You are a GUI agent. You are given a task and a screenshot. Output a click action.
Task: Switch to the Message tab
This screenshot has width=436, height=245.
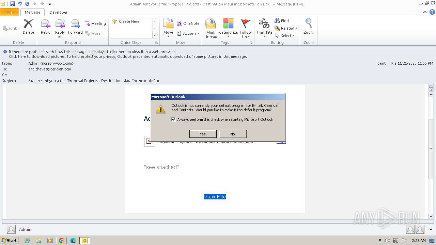32,12
